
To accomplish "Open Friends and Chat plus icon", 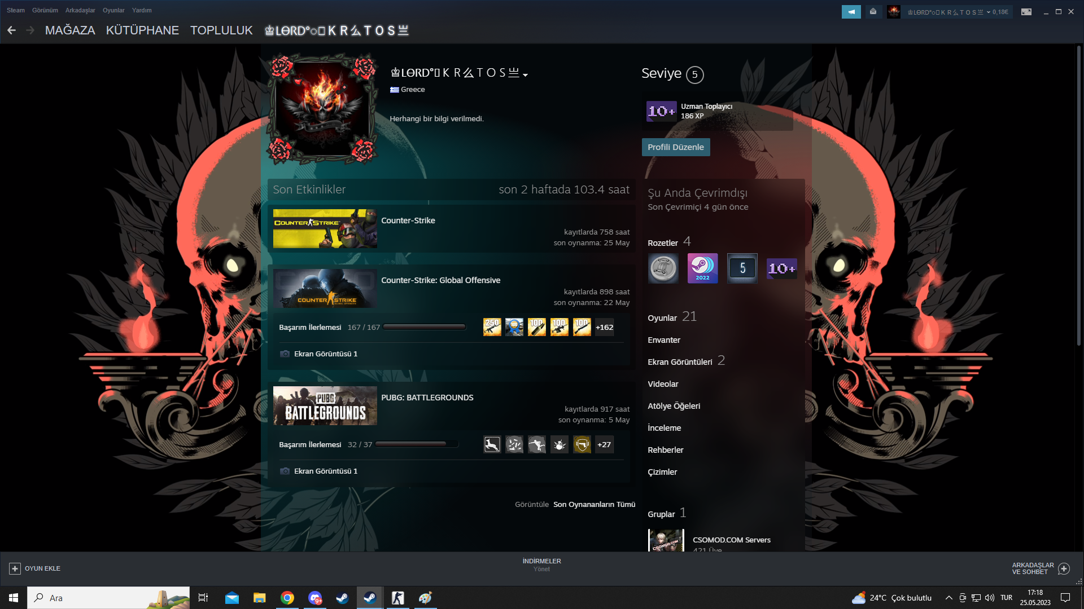I will (1064, 568).
